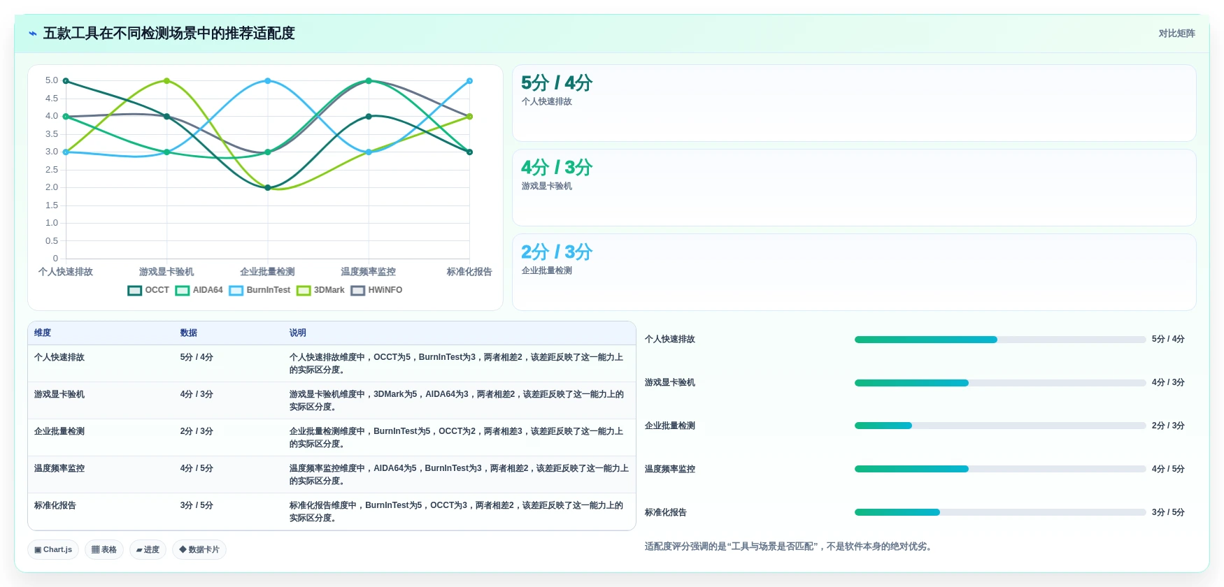Click 标准化报告 table row cell
This screenshot has height=587, width=1224.
tap(55, 505)
